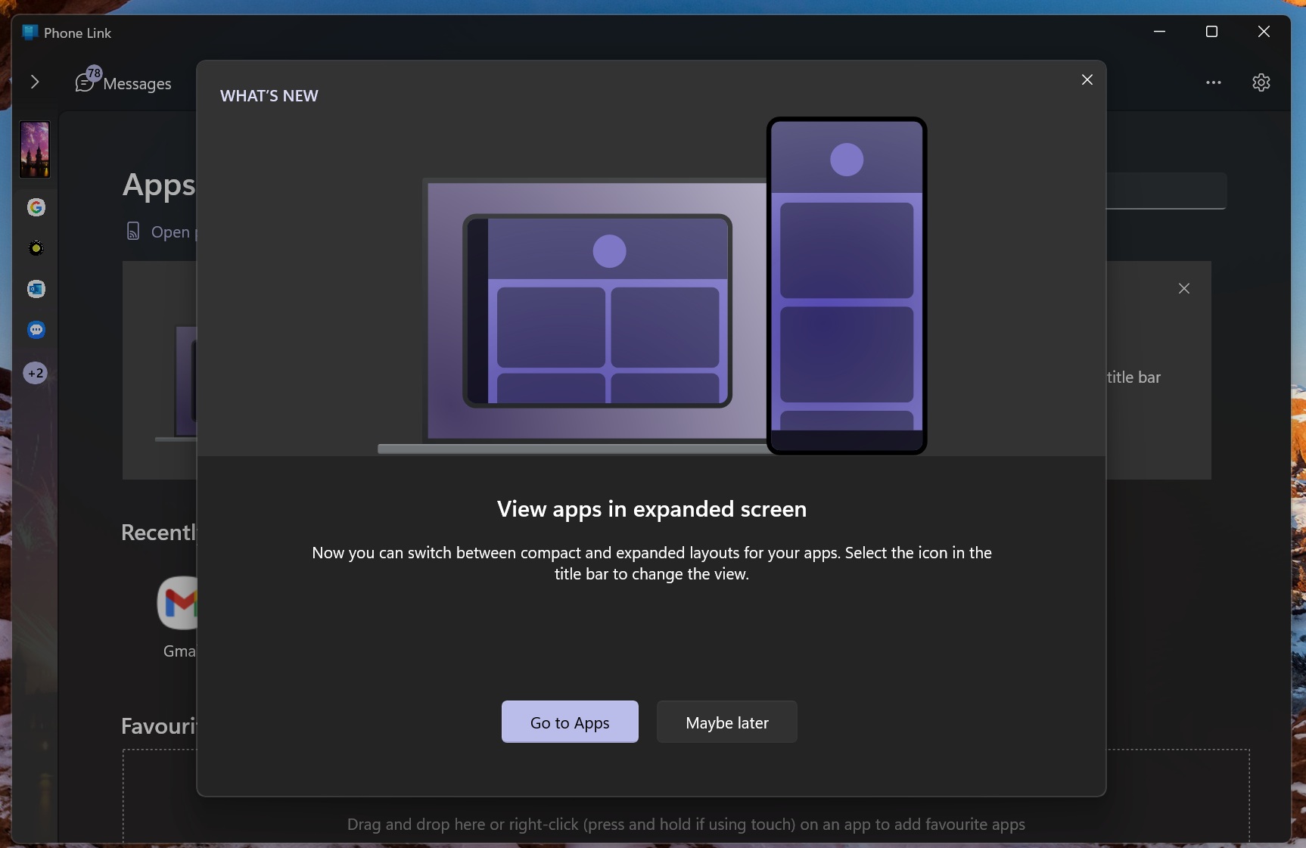1306x848 pixels.
Task: Open Chrome from the phone apps sidebar
Action: [x=36, y=208]
